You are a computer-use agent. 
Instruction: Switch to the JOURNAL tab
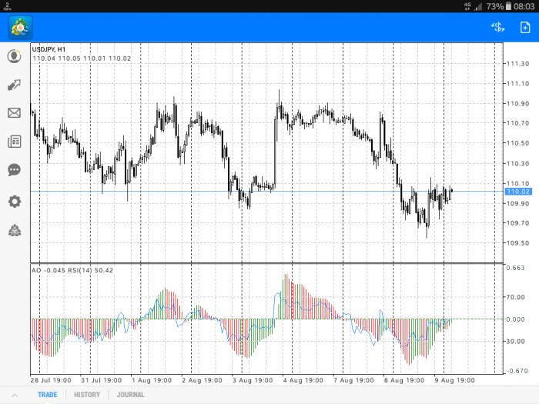(131, 394)
